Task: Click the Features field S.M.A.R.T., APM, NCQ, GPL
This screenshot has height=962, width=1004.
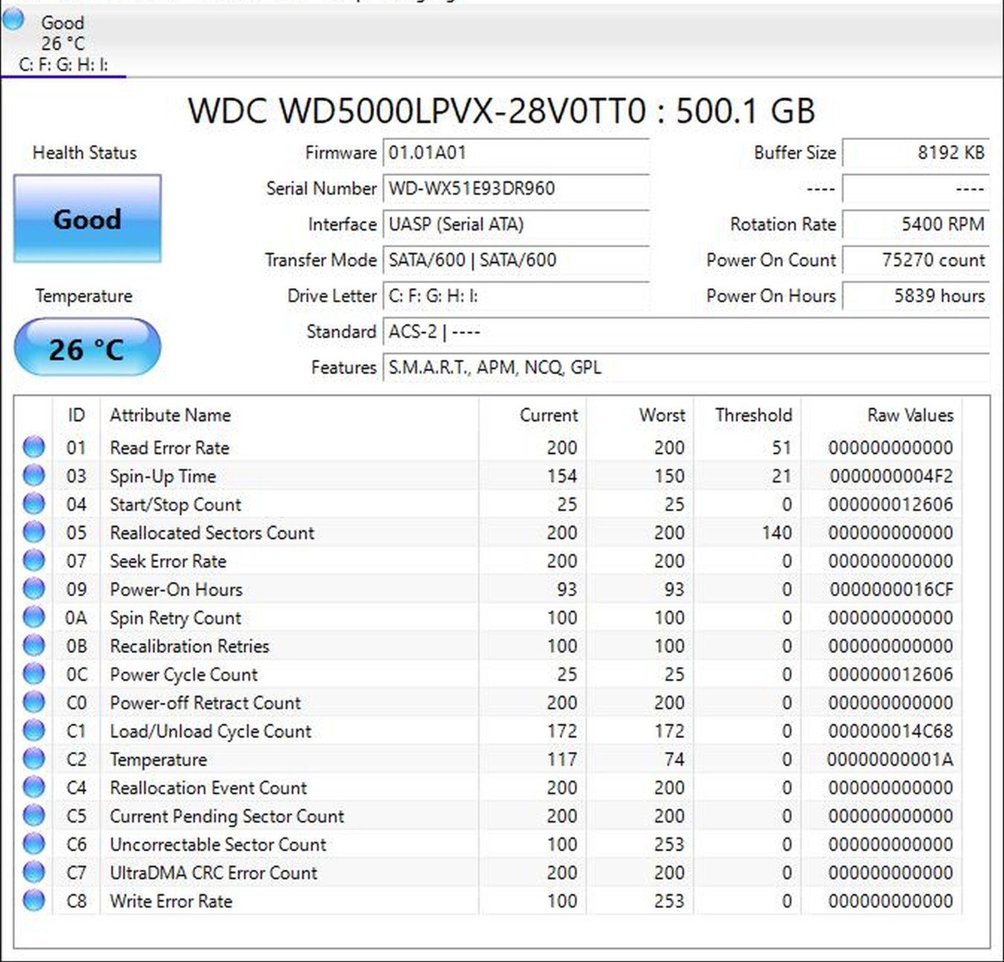Action: pyautogui.click(x=686, y=367)
